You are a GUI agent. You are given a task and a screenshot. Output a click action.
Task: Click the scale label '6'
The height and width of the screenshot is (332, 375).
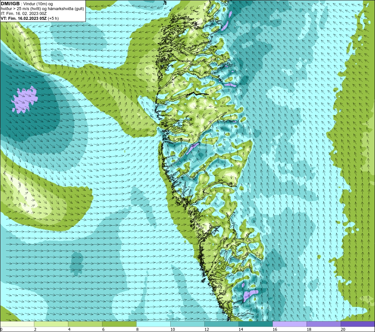click(x=103, y=329)
